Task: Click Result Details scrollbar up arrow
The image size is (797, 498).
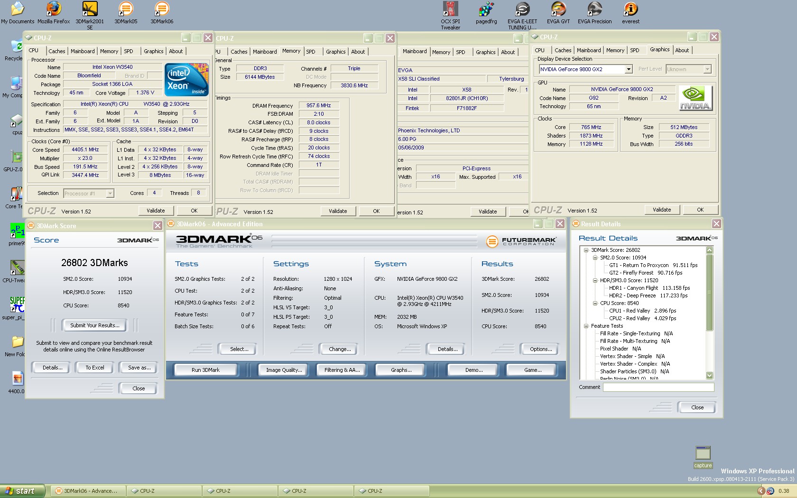Action: (x=710, y=250)
